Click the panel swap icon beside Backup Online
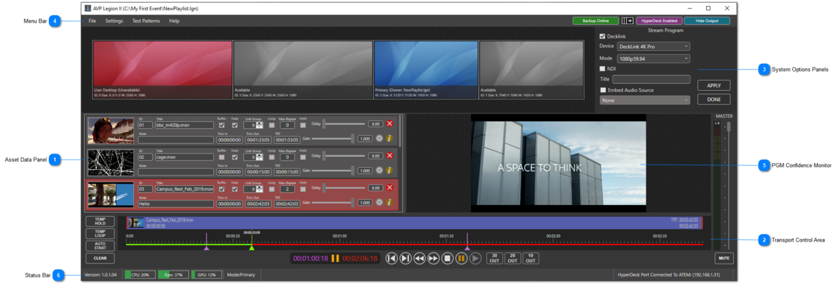The height and width of the screenshot is (287, 838). 628,21
